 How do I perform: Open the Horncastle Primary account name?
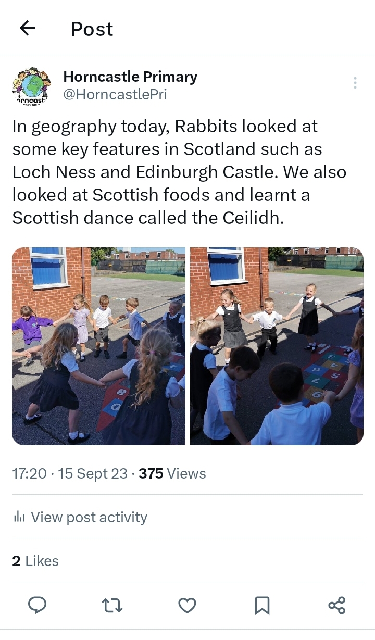(x=130, y=77)
